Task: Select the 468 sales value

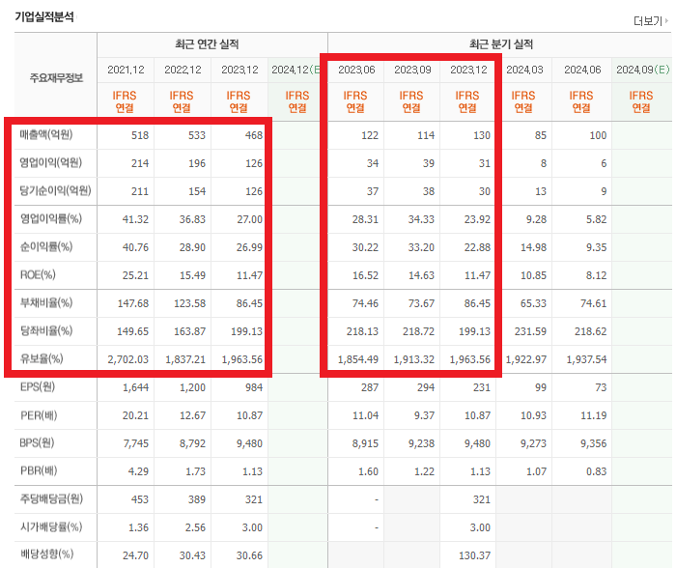Action: click(253, 135)
